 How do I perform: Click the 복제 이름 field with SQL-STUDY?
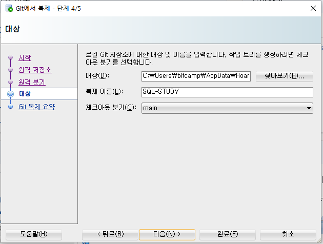tap(227, 92)
